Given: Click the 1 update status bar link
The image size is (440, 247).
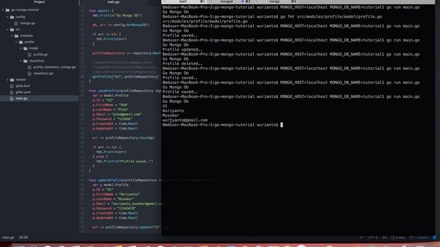Looking at the screenshot, I should point(419,237).
